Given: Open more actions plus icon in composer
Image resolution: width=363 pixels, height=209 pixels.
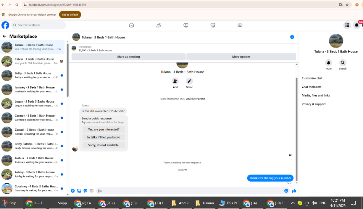Looking at the screenshot, I should coord(73,191).
